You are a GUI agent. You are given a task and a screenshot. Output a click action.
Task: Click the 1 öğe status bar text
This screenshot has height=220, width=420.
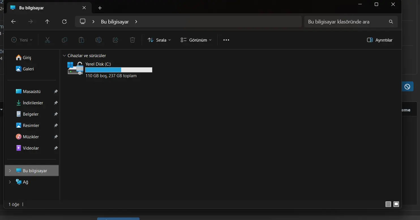pyautogui.click(x=14, y=204)
